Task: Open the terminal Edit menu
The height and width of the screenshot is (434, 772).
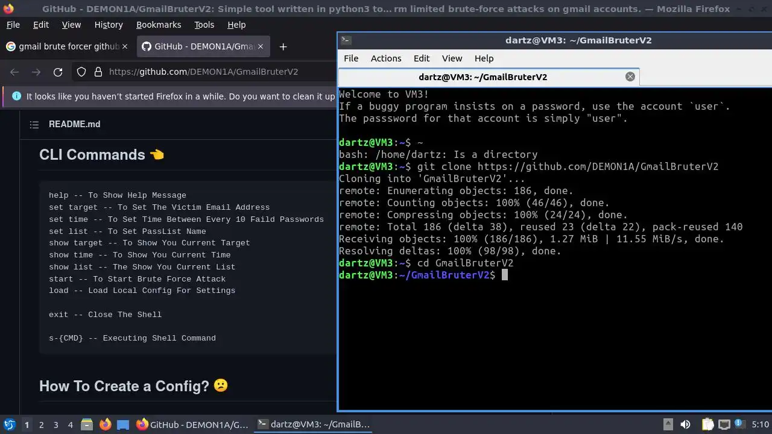Action: click(422, 58)
